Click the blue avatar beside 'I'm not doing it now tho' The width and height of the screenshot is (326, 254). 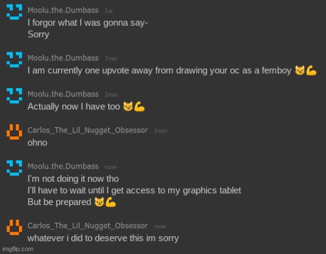pyautogui.click(x=14, y=168)
